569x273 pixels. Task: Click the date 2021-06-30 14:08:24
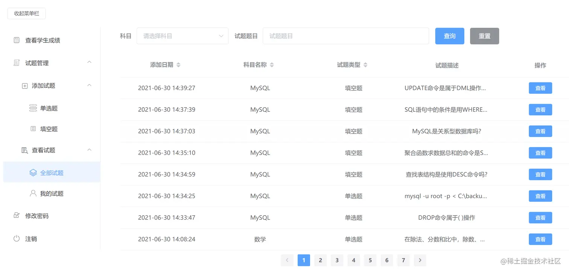coord(167,239)
